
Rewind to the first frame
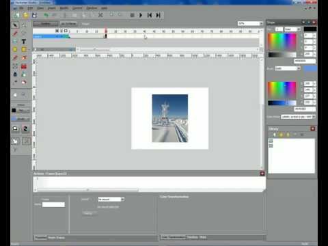coord(150,15)
